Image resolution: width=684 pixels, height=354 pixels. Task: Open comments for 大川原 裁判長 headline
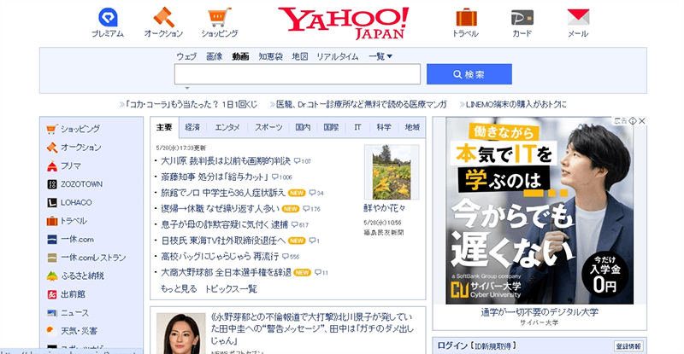[303, 161]
